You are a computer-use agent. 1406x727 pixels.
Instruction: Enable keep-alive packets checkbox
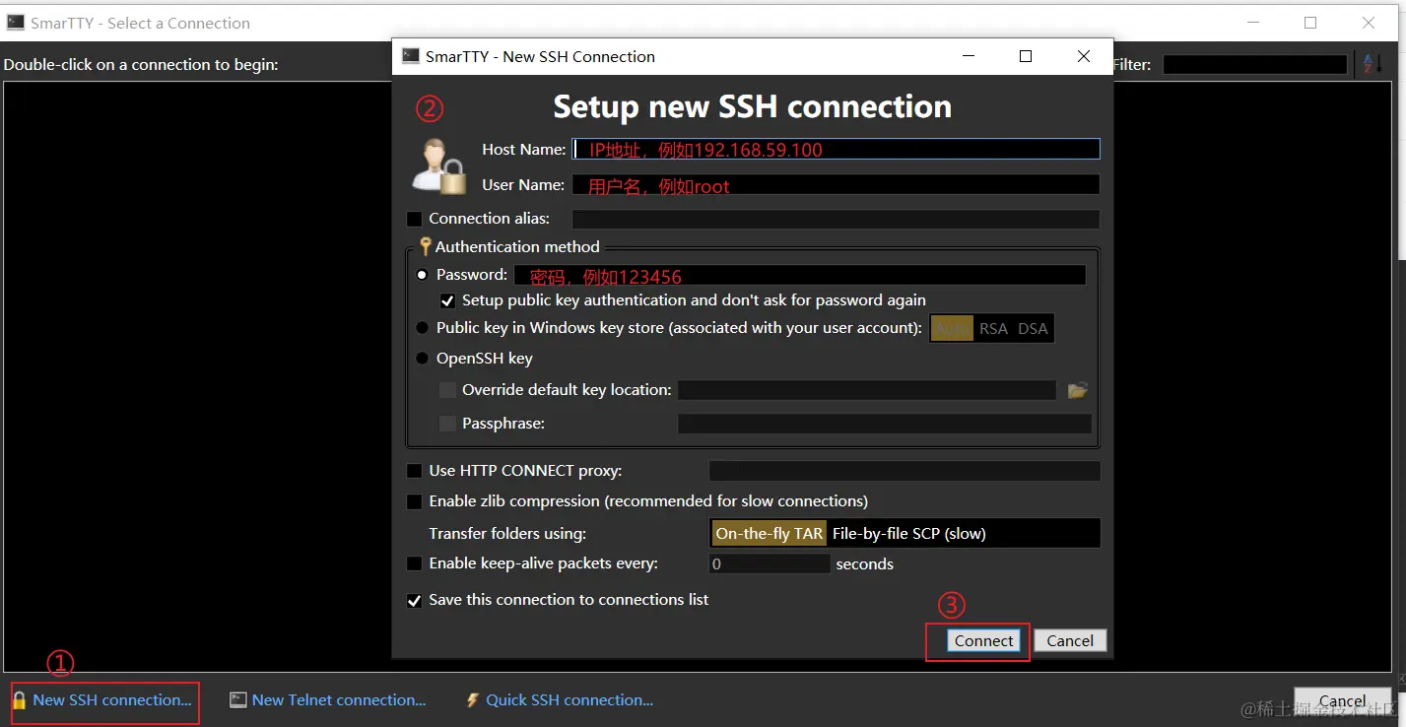[414, 563]
